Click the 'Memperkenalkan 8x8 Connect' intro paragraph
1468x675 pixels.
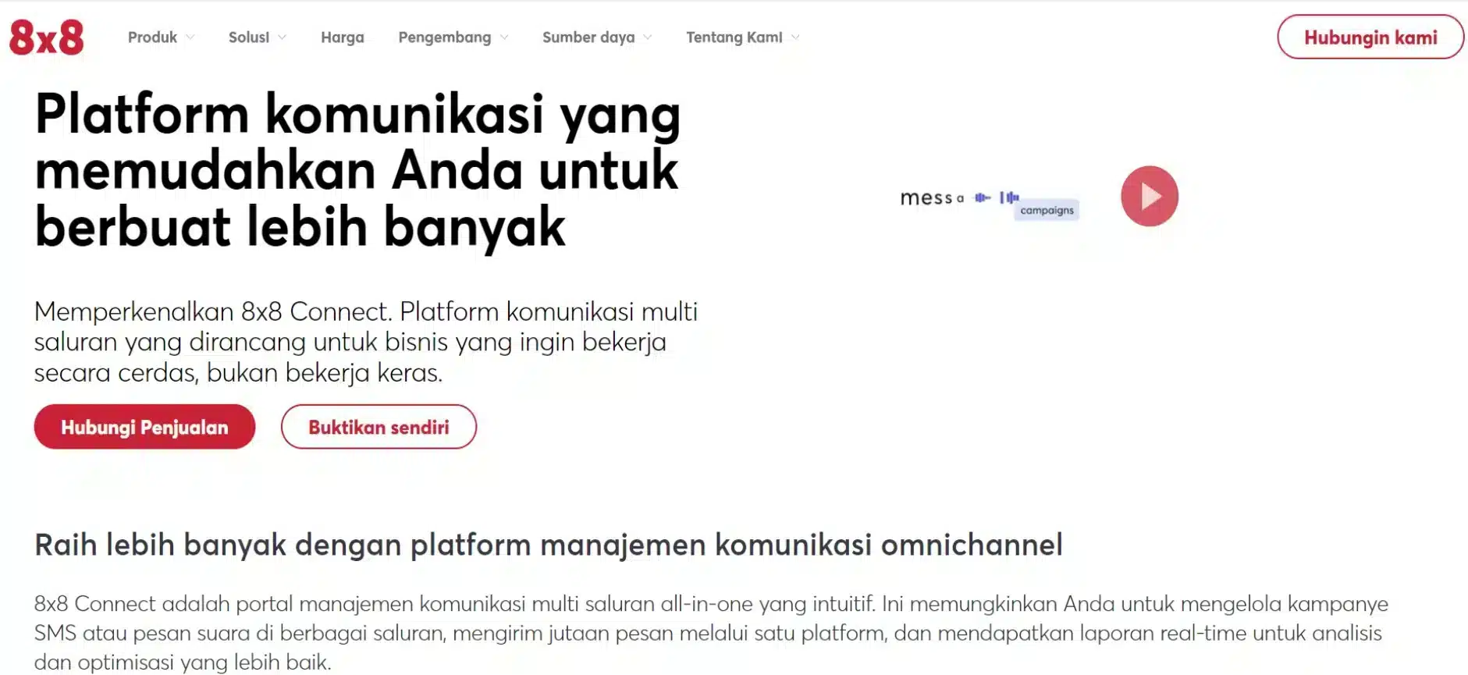click(x=366, y=342)
